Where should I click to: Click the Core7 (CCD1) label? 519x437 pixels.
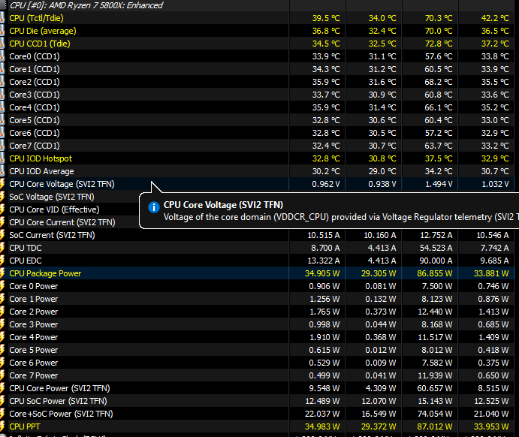click(x=35, y=146)
